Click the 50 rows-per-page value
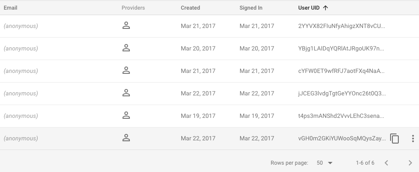Image resolution: width=419 pixels, height=172 pixels. tap(319, 163)
